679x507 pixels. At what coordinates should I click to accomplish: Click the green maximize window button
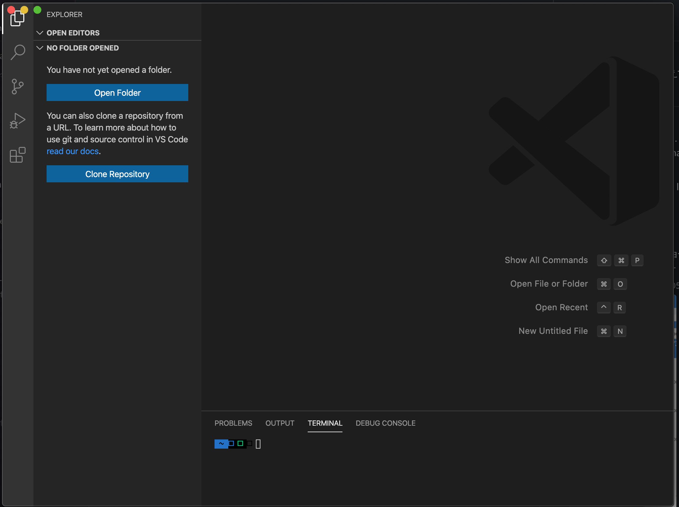click(x=37, y=10)
